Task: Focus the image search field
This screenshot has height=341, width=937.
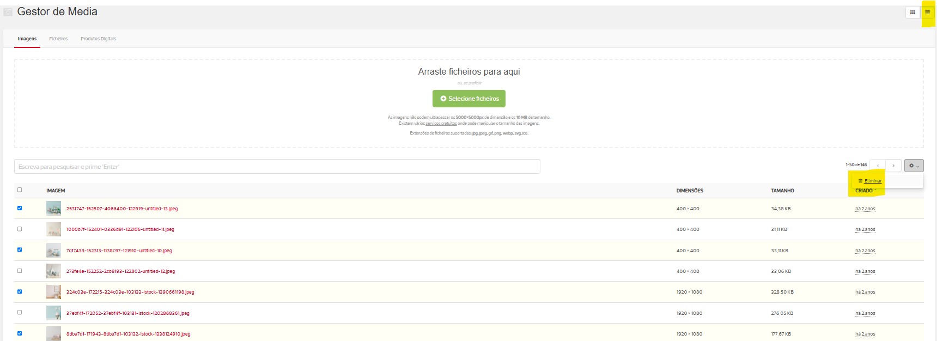Action: point(277,167)
